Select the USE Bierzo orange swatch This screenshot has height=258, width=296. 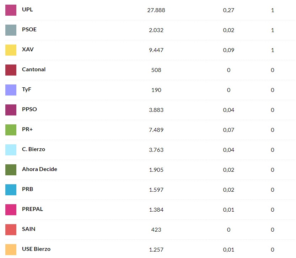click(11, 249)
